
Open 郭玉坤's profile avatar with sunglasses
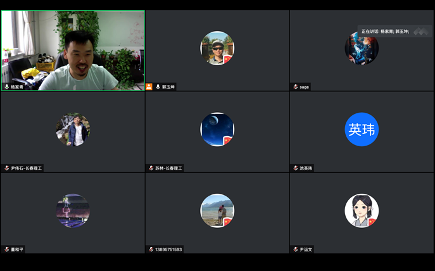pyautogui.click(x=217, y=48)
